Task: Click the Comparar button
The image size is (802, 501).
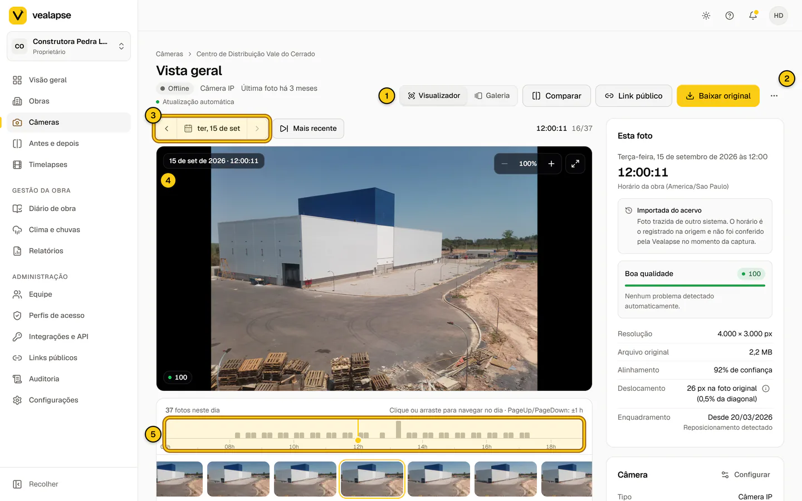Action: (556, 96)
